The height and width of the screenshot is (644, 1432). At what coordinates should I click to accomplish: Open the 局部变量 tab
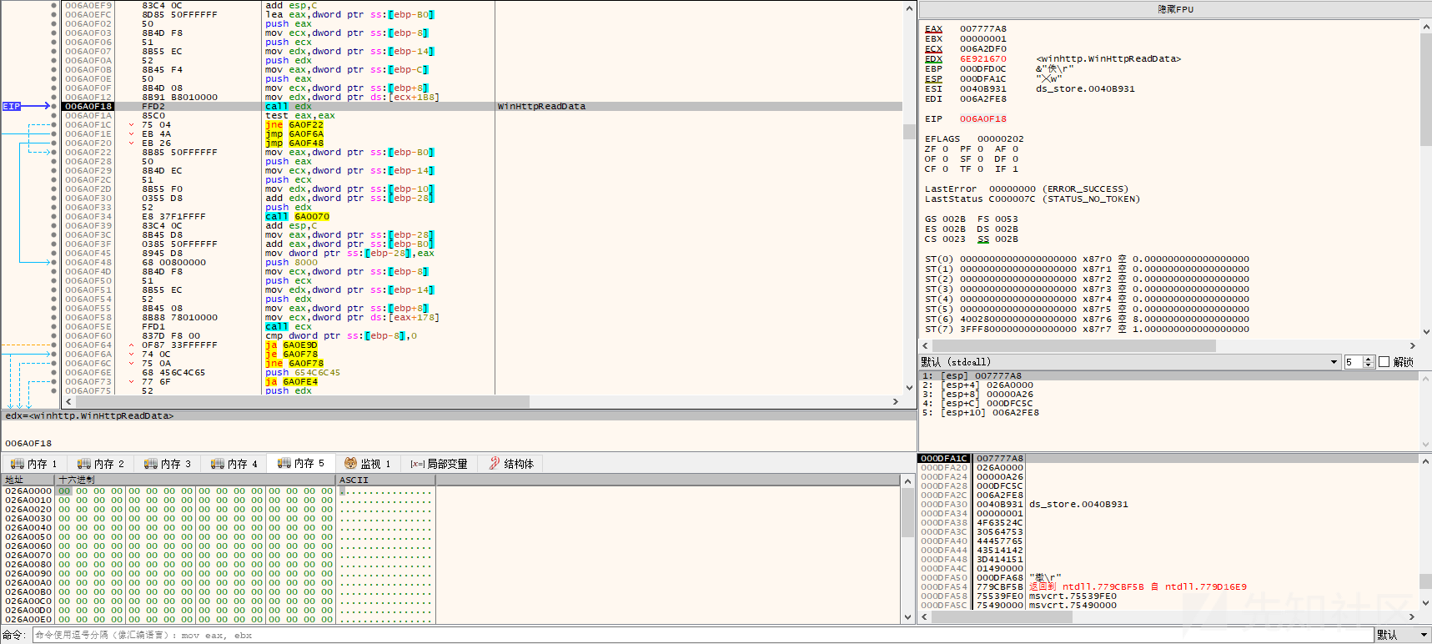440,464
